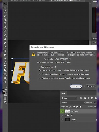Filter layers by type layers

pos(89,98)
